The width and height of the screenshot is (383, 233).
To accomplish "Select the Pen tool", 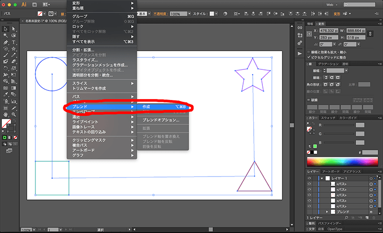I will pos(6,42).
